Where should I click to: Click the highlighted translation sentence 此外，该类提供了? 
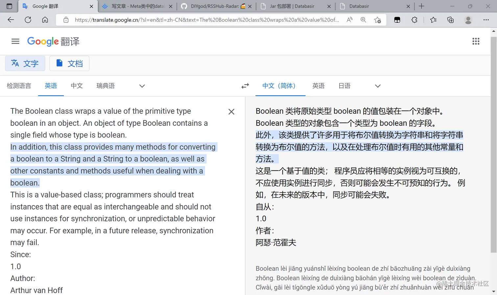pyautogui.click(x=360, y=147)
